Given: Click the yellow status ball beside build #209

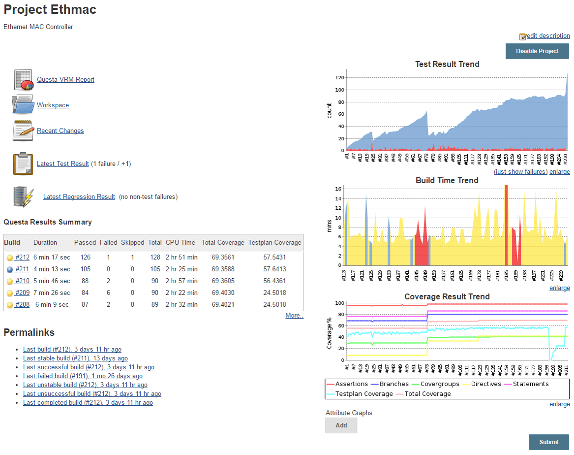Looking at the screenshot, I should click(x=10, y=292).
